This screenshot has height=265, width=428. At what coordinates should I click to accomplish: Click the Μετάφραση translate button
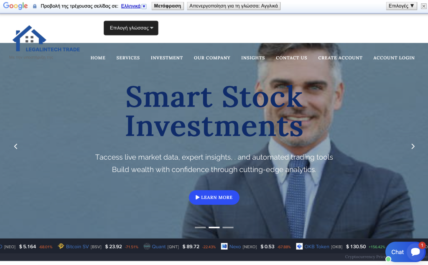[168, 6]
